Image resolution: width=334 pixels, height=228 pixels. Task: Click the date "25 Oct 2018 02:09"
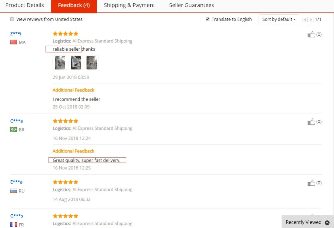tap(71, 107)
